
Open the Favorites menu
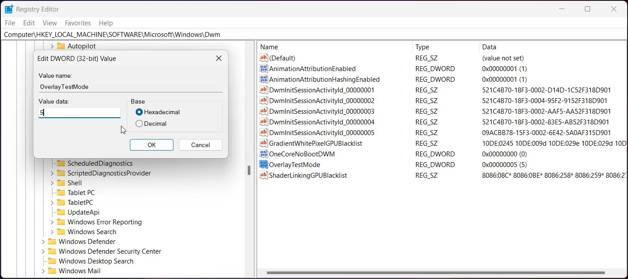pyautogui.click(x=78, y=23)
